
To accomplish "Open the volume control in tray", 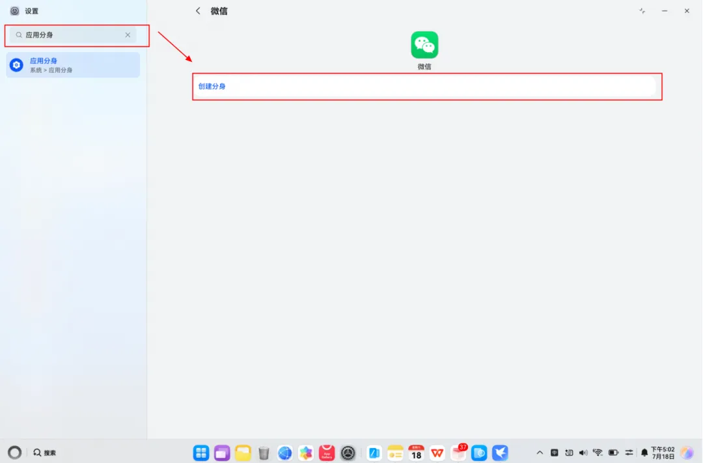I will coord(583,453).
